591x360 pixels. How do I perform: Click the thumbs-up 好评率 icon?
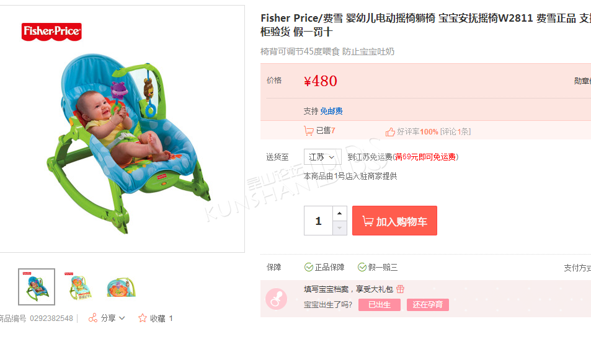tap(390, 132)
